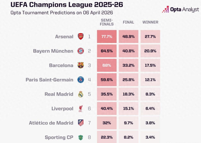The height and width of the screenshot is (143, 201).
Task: Click Bayern München's 40.8% final cell
Action: [129, 51]
